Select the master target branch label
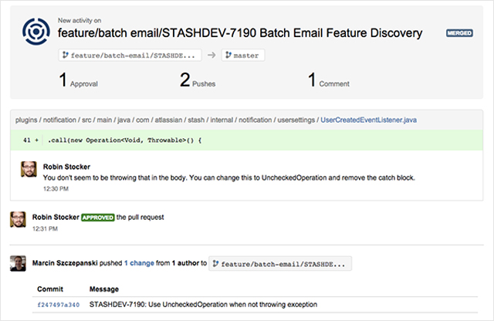 (243, 55)
